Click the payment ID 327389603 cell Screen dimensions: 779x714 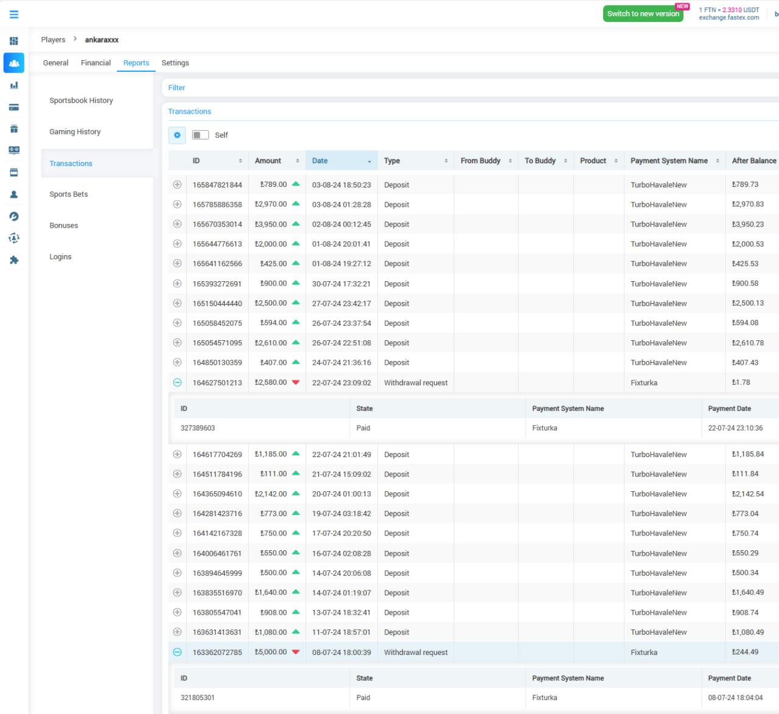pos(198,428)
